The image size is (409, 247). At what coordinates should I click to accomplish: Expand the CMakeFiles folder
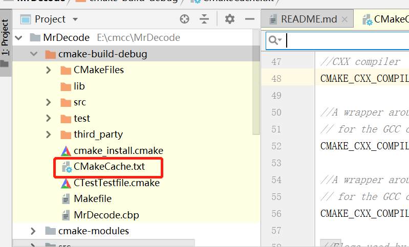(49, 70)
